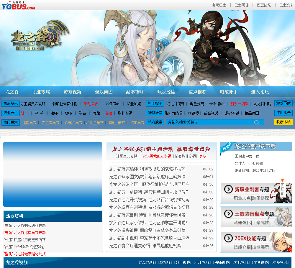Click the red 更多 link
Image resolution: width=295 pixels, height=268 pixels.
[x=203, y=156]
